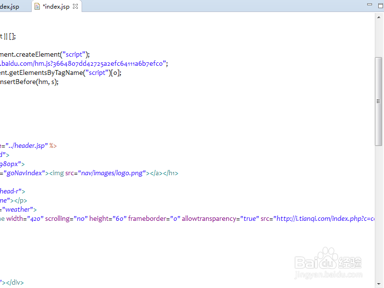Click the "../header.jsp" include string

pos(27,146)
